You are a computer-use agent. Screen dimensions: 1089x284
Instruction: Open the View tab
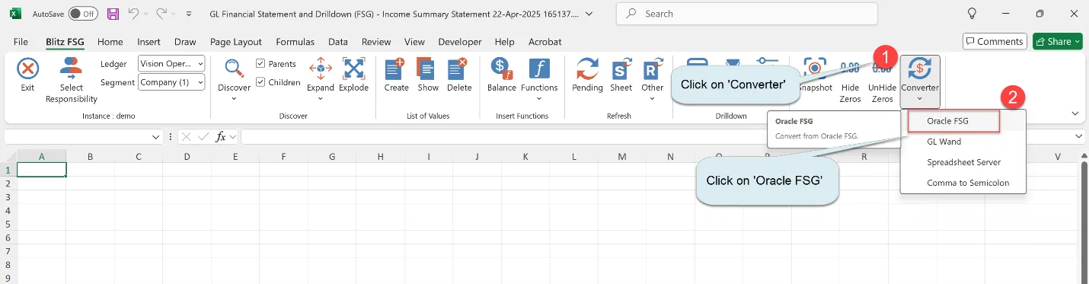(415, 42)
